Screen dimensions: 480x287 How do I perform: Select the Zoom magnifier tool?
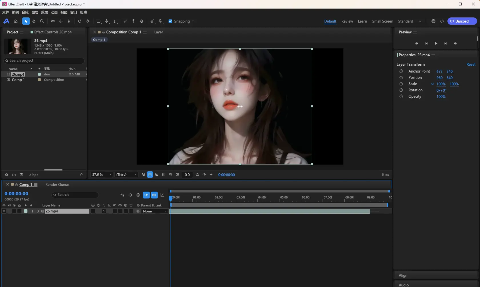[x=42, y=21]
